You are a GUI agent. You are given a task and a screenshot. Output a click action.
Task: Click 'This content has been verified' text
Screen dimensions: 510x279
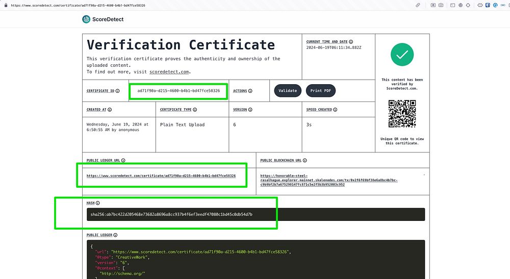tap(402, 84)
